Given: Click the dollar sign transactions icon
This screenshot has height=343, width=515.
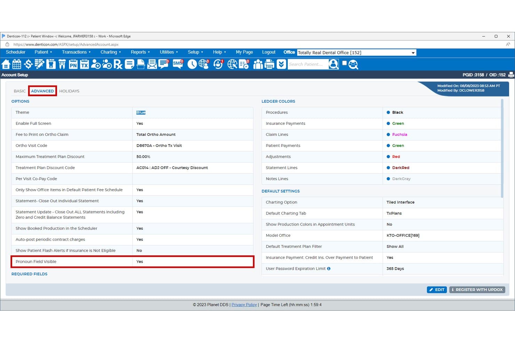Looking at the screenshot, I should click(28, 64).
